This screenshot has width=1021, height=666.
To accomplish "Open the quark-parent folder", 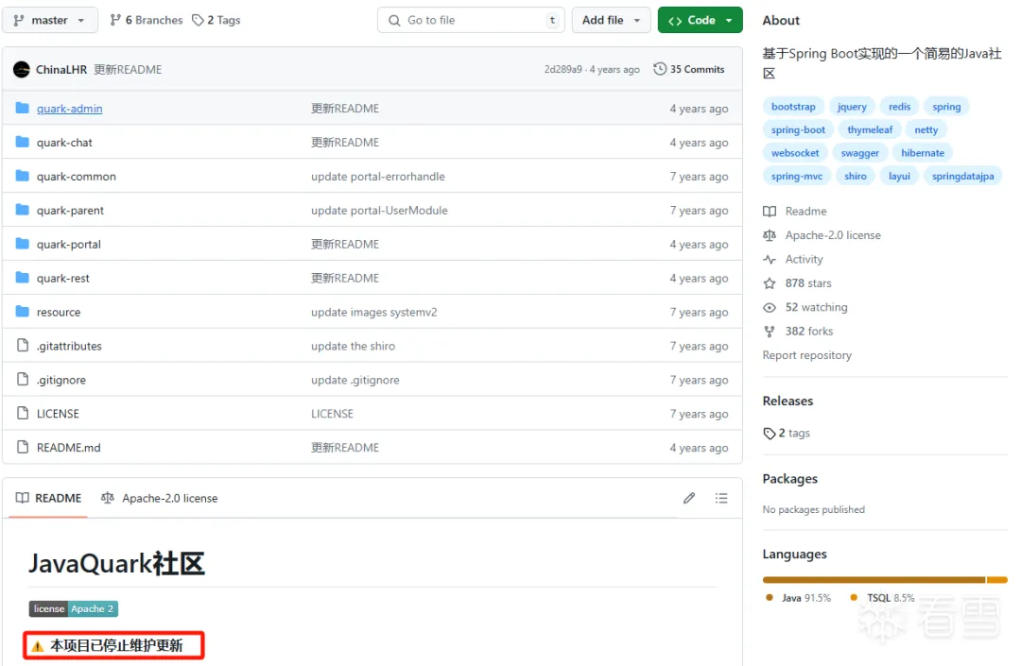I will click(70, 210).
